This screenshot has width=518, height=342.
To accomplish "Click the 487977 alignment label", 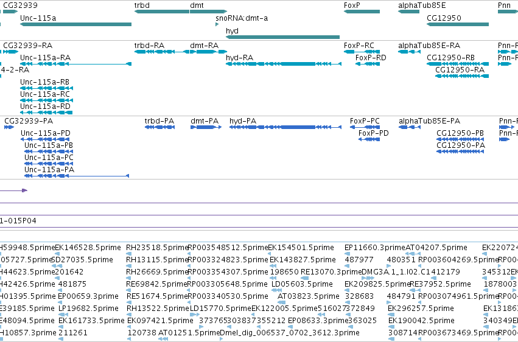I will 359,260.
